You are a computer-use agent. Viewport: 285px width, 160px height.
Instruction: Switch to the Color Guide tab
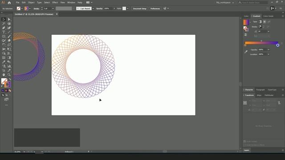pos(268,16)
